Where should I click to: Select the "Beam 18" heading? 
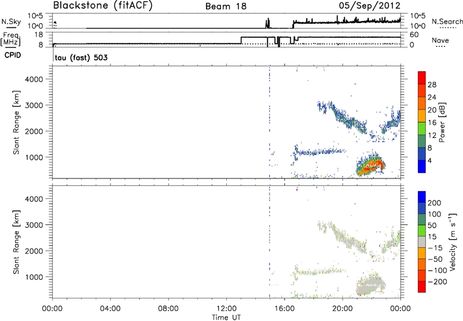[x=226, y=6]
